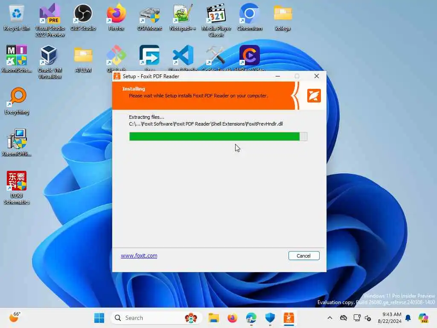The width and height of the screenshot is (437, 328).
Task: Select the Firefox desktop shortcut
Action: tap(116, 18)
